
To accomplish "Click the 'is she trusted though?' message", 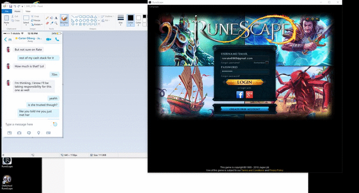I will [43, 105].
